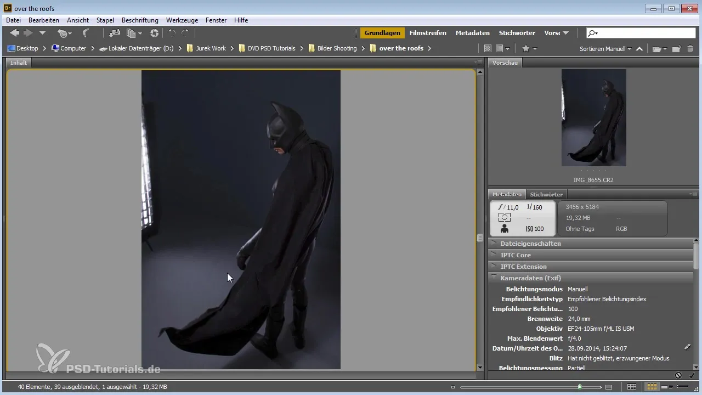Open recent file folder icon dropdown
702x395 pixels.
[659, 48]
